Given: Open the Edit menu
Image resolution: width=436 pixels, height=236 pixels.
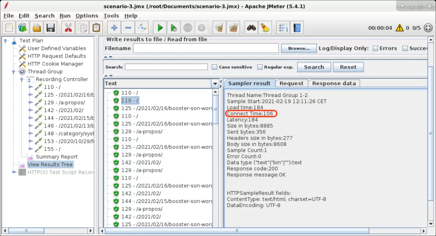Looking at the screenshot, I should (x=24, y=16).
